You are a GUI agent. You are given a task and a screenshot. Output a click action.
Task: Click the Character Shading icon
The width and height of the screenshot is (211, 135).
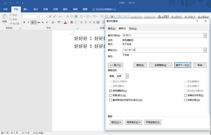tap(72, 22)
